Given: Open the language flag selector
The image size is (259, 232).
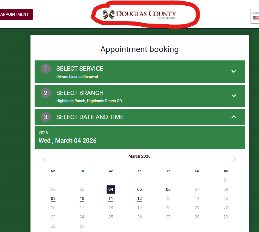Looking at the screenshot, I should coord(256,18).
